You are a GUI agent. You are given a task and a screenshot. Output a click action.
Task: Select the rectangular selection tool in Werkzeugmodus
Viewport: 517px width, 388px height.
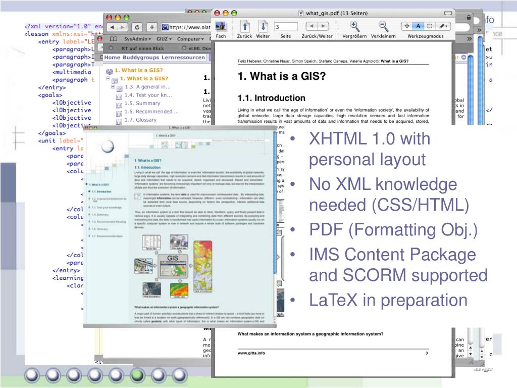click(x=430, y=26)
